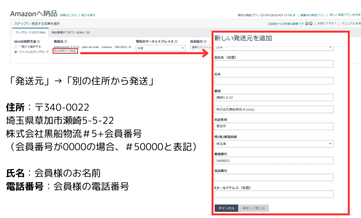Open the 発送準備ができているSKU tab
The width and height of the screenshot is (361, 218).
(x=71, y=32)
